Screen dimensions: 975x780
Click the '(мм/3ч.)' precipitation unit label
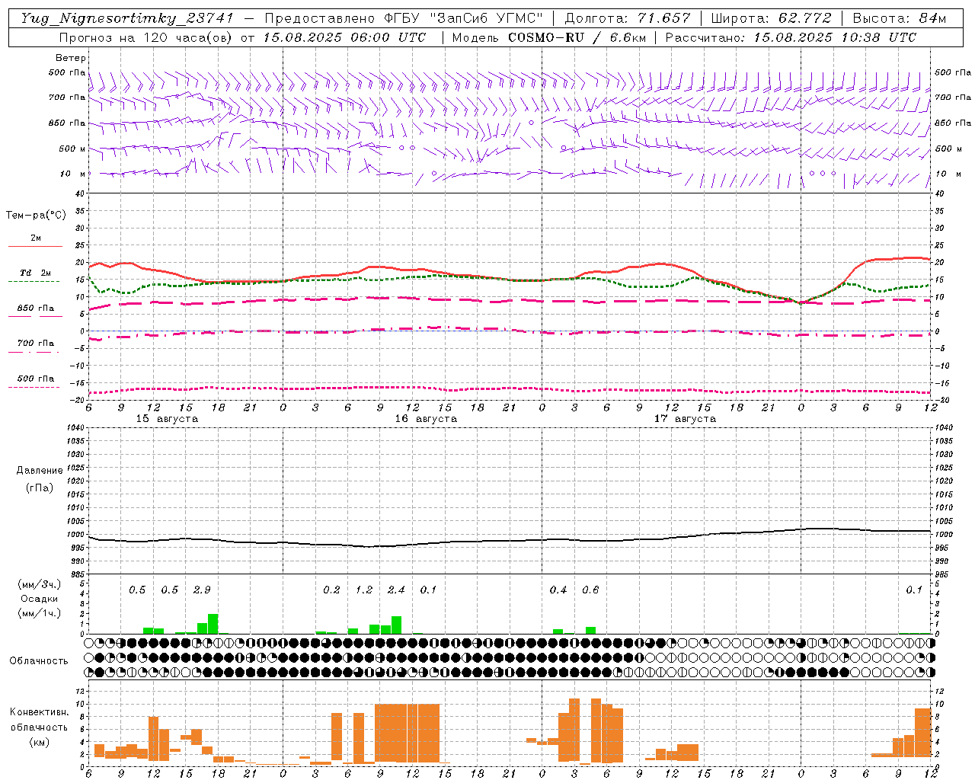(40, 585)
